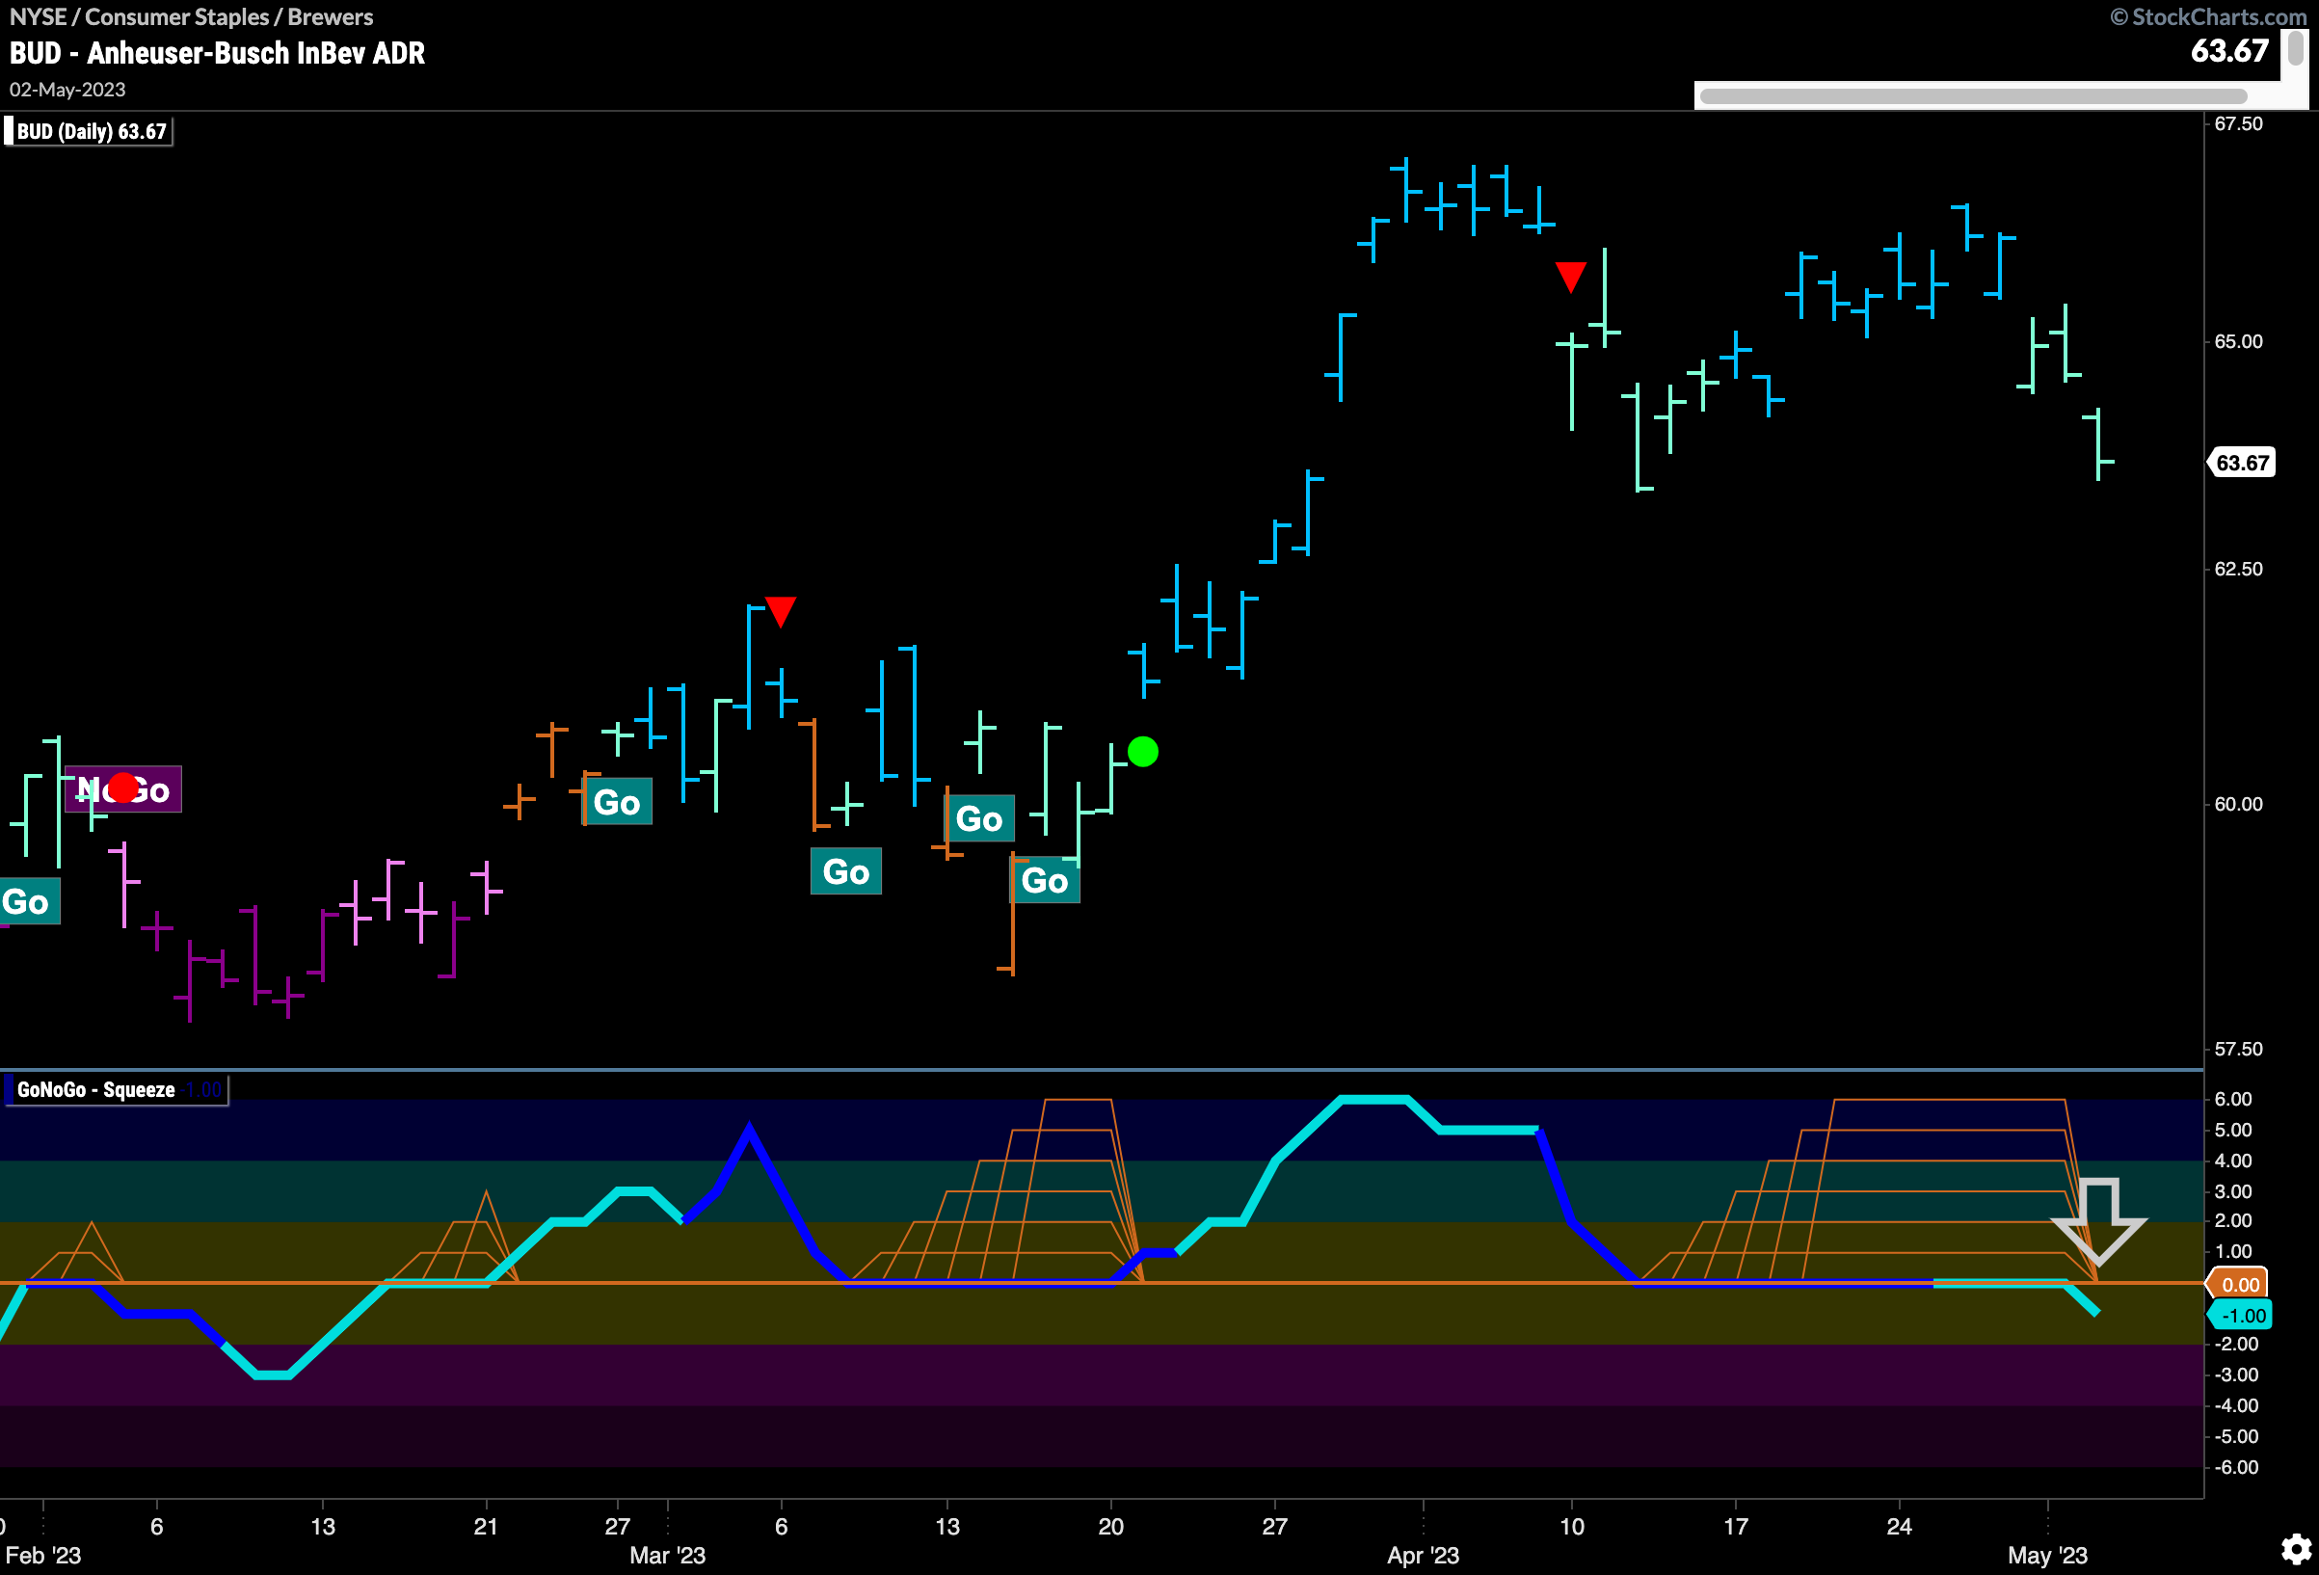Select the BUD (Daily) 63.67 legend label
Image resolution: width=2319 pixels, height=1575 pixels.
point(88,132)
